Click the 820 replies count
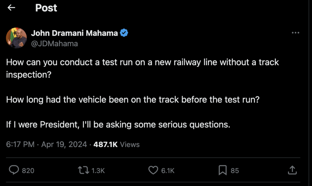Image resolution: width=312 pixels, height=186 pixels. pos(28,171)
